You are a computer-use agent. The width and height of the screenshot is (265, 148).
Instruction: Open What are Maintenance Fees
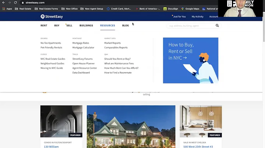coord(119,63)
